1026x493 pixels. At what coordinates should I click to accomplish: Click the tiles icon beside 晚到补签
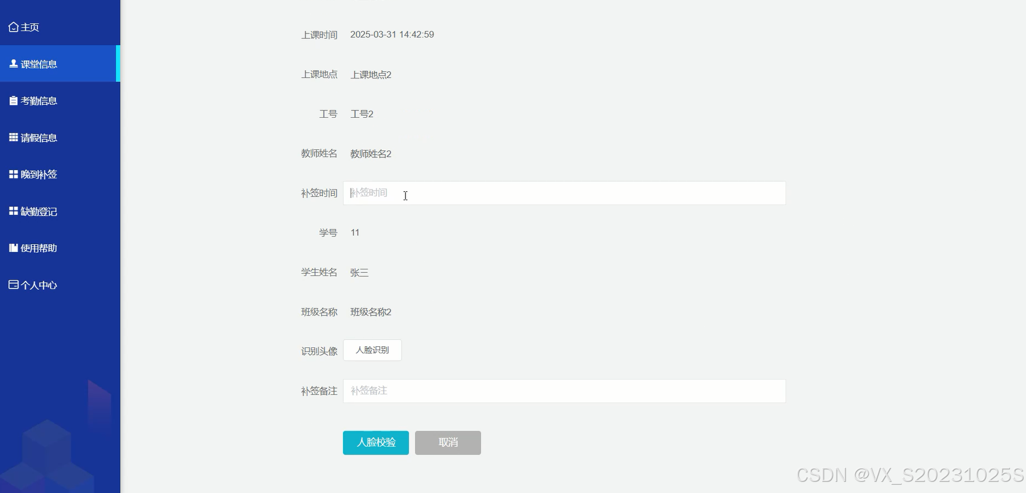click(13, 174)
